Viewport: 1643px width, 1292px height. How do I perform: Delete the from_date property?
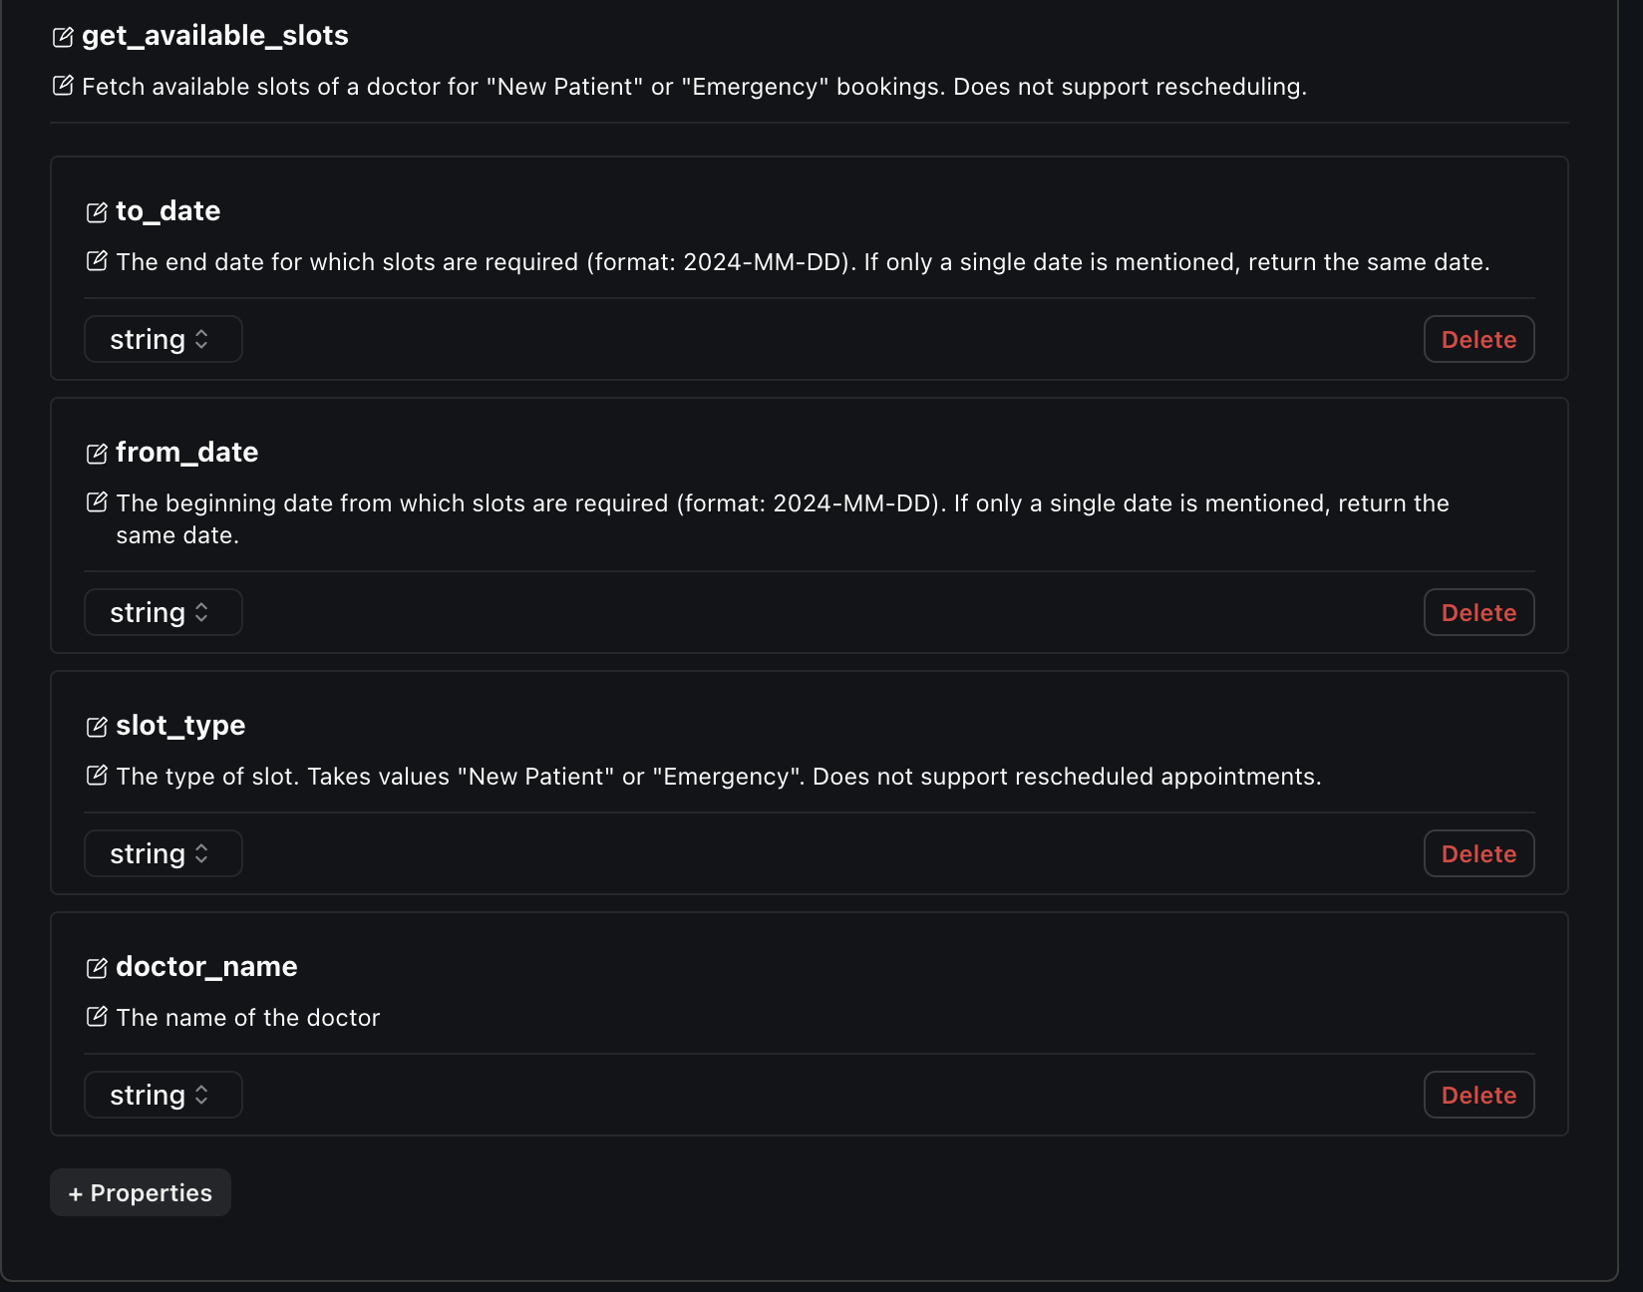pos(1479,612)
